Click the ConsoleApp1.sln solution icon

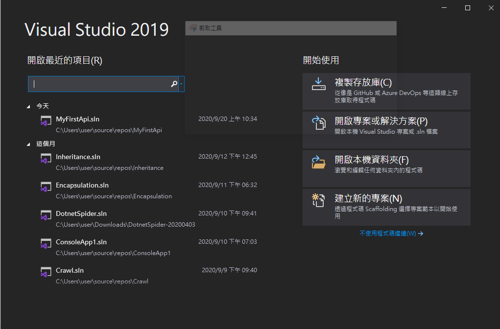[46, 243]
